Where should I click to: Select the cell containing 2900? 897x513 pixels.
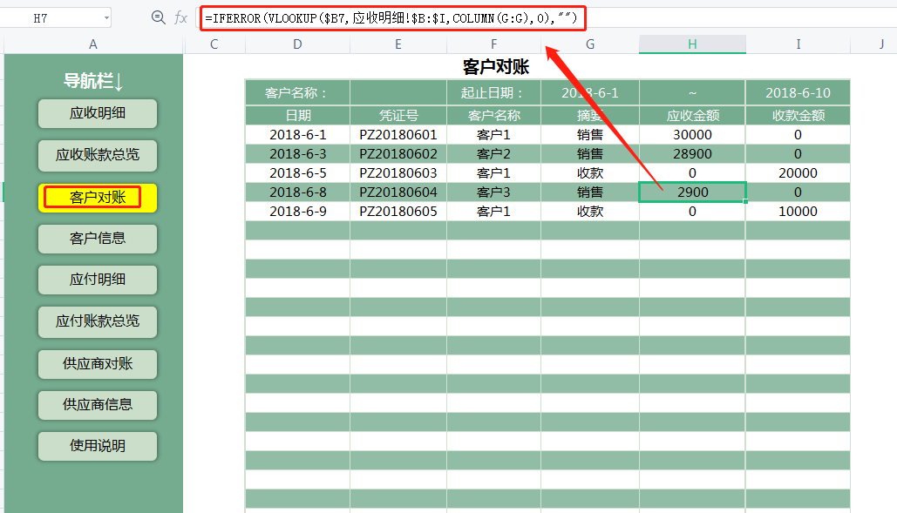(x=692, y=192)
